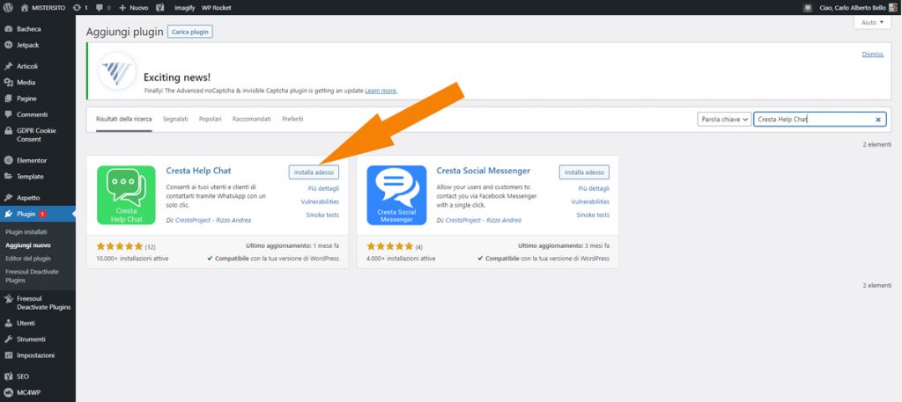Viewport: 902px width, 402px height.
Task: Open Jetpack in sidebar
Action: 27,45
